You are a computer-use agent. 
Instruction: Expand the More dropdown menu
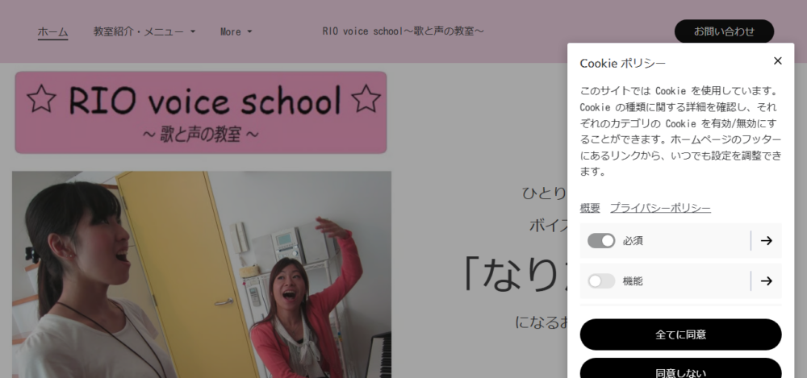tap(236, 31)
